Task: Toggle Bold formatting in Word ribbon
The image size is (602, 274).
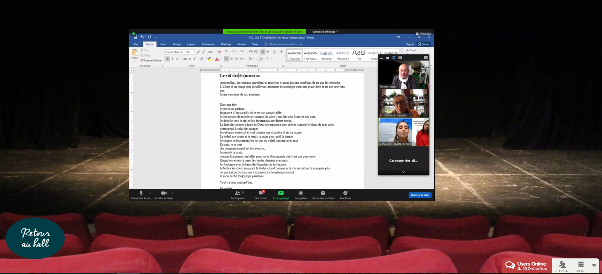Action: [x=168, y=59]
